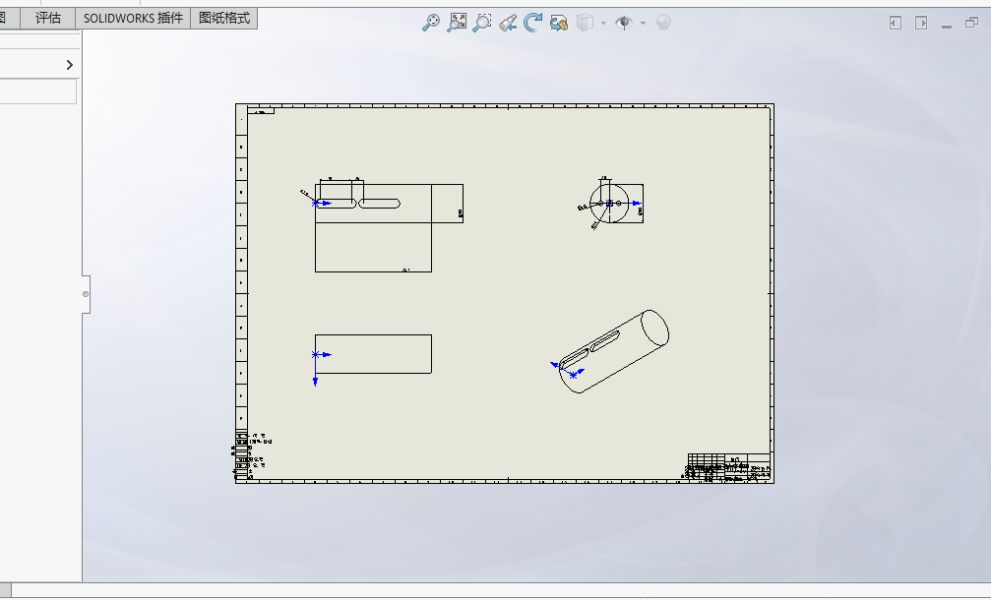Click the Rotate View blue arrow icon
The width and height of the screenshot is (991, 600).
click(532, 23)
